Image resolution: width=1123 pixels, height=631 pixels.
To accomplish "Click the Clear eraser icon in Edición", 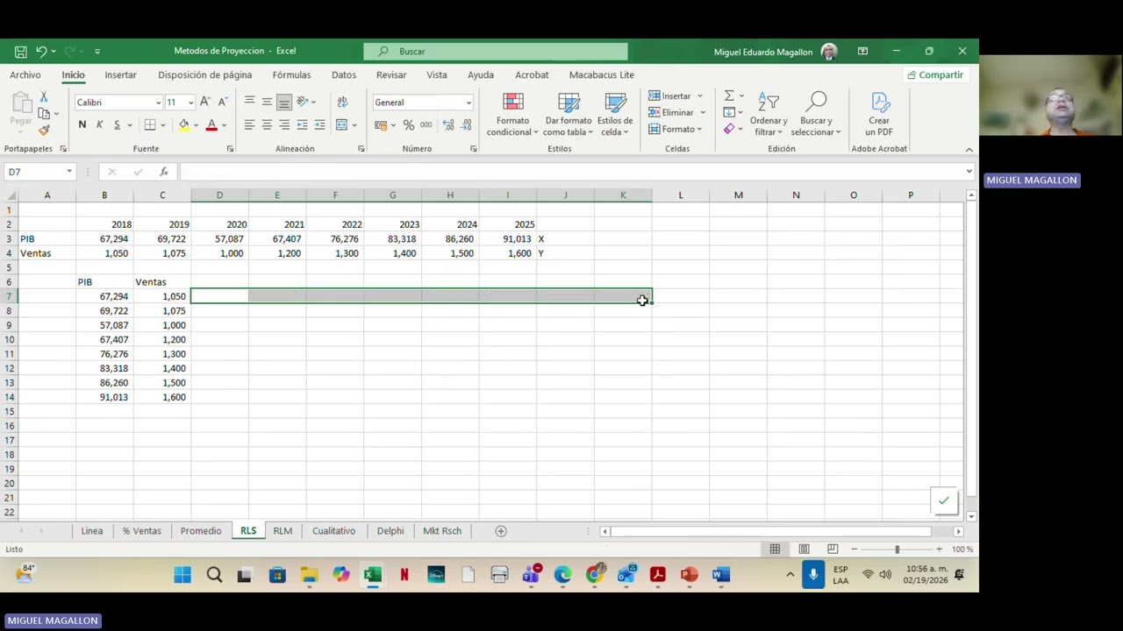I will (x=729, y=129).
